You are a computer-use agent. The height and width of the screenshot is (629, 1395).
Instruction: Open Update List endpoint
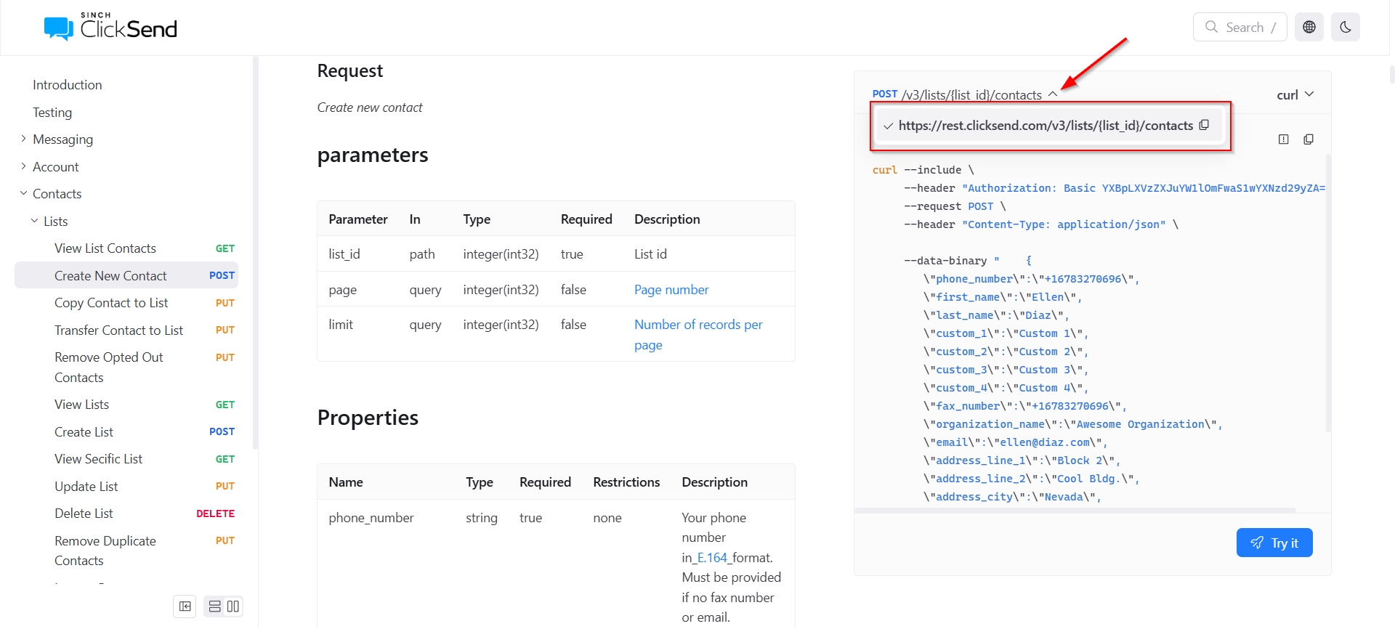click(x=126, y=487)
